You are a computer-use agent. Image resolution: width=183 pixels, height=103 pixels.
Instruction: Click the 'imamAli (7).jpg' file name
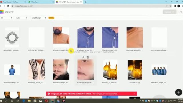(135, 82)
